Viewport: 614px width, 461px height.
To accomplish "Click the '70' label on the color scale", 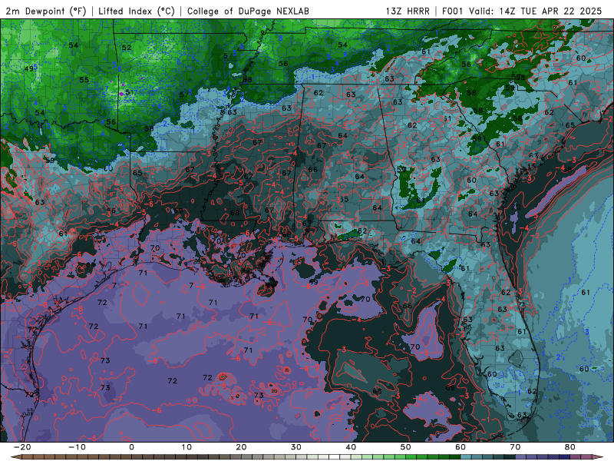I will pos(515,447).
